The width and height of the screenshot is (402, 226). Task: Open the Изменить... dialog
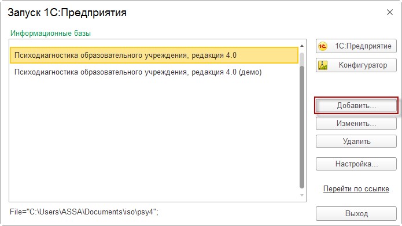click(356, 124)
